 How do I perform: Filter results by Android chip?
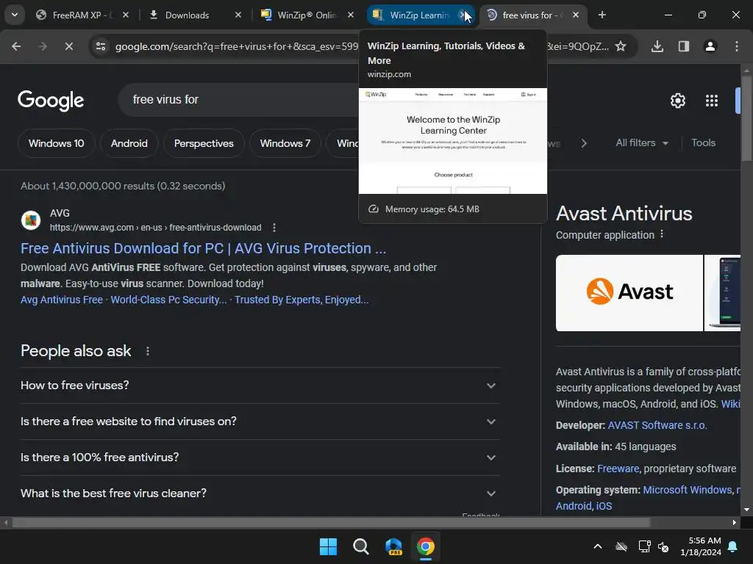129,143
